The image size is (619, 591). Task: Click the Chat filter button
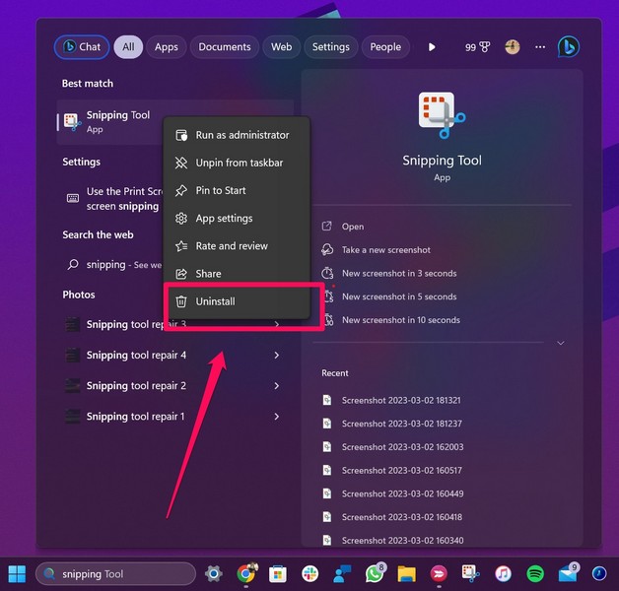[82, 46]
